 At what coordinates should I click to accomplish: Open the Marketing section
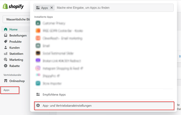(16, 60)
